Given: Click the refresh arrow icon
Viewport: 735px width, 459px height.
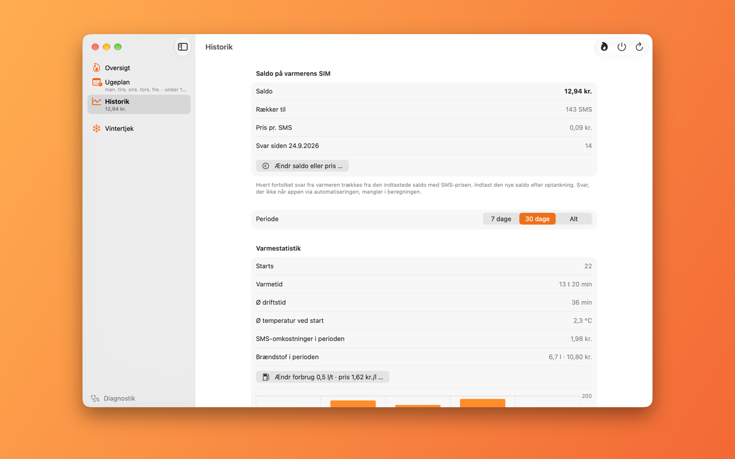Looking at the screenshot, I should point(639,47).
